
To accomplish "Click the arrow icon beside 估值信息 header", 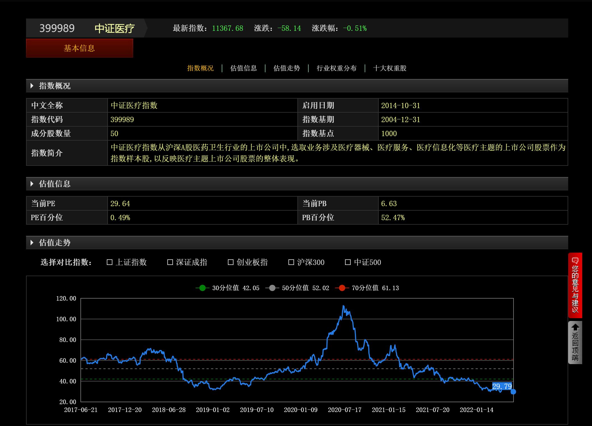I will pyautogui.click(x=32, y=184).
